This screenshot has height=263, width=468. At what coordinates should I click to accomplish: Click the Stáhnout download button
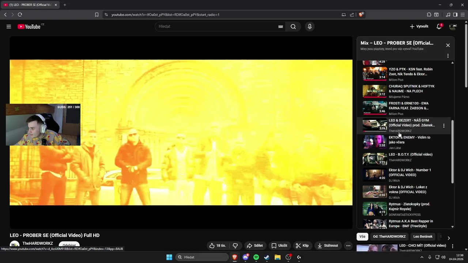pyautogui.click(x=328, y=245)
